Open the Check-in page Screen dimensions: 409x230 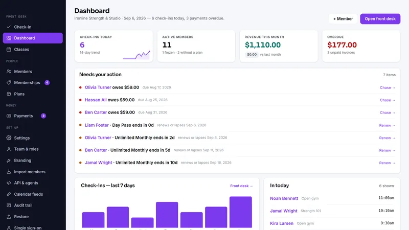coord(33,27)
